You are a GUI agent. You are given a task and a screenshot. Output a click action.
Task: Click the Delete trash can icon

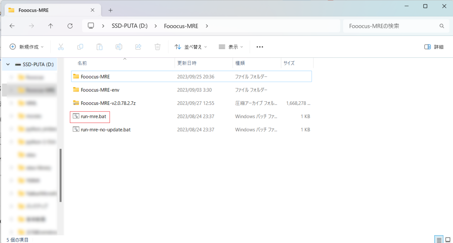157,47
